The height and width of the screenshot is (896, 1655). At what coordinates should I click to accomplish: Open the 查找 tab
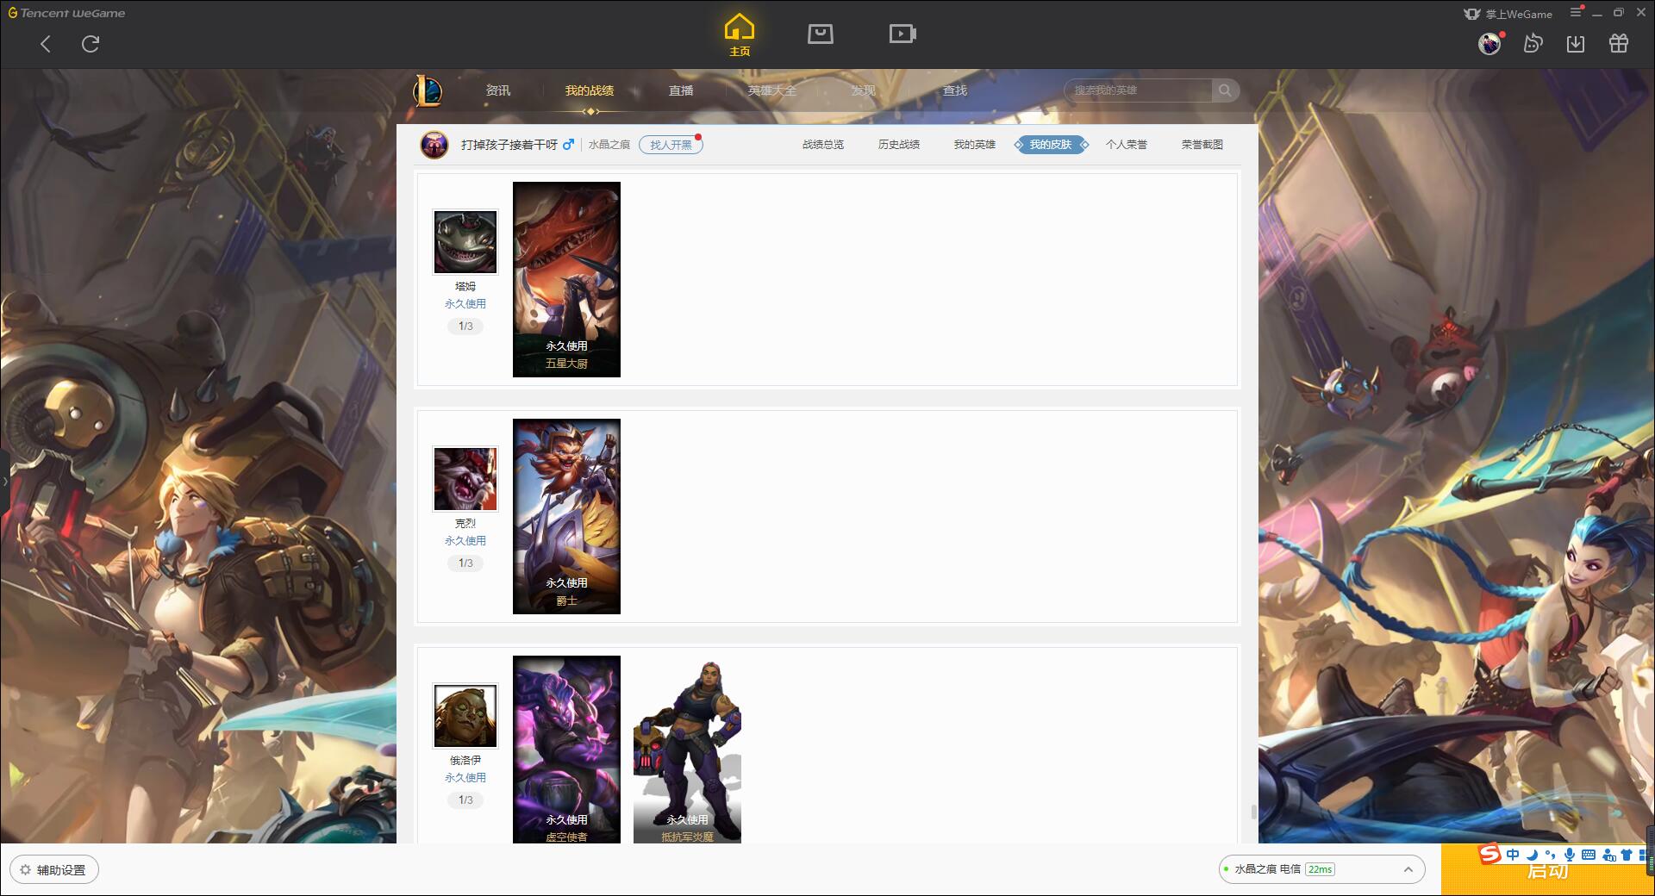[955, 90]
